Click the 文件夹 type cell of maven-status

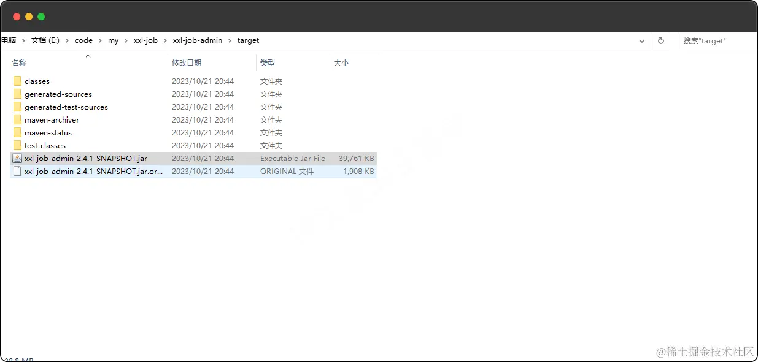point(271,132)
